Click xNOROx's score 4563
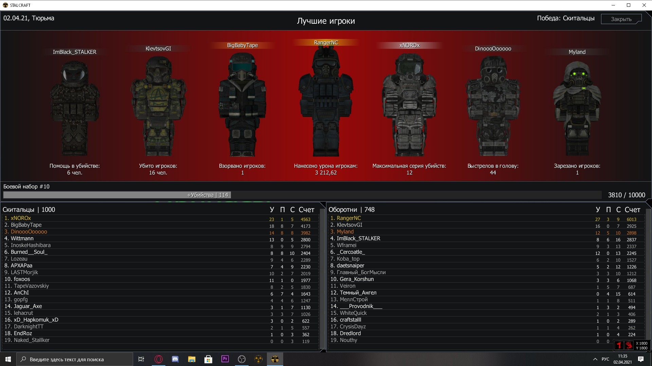The width and height of the screenshot is (652, 366). click(305, 219)
